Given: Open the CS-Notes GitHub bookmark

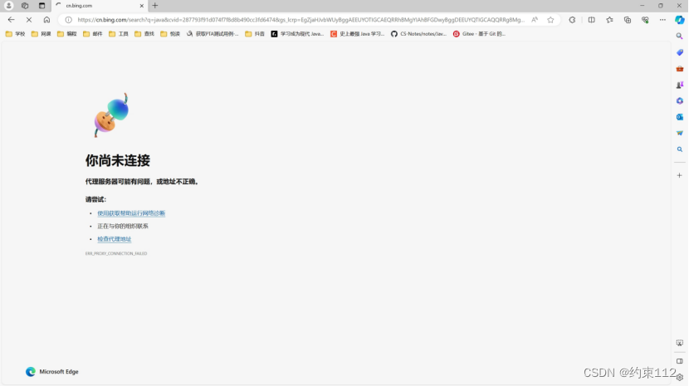Looking at the screenshot, I should [x=418, y=34].
